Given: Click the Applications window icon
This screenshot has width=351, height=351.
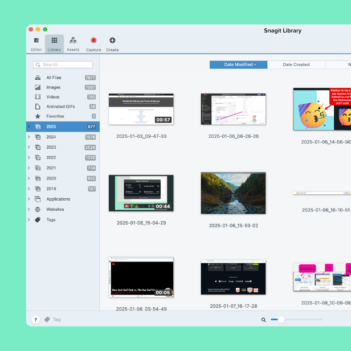Looking at the screenshot, I should tap(38, 199).
